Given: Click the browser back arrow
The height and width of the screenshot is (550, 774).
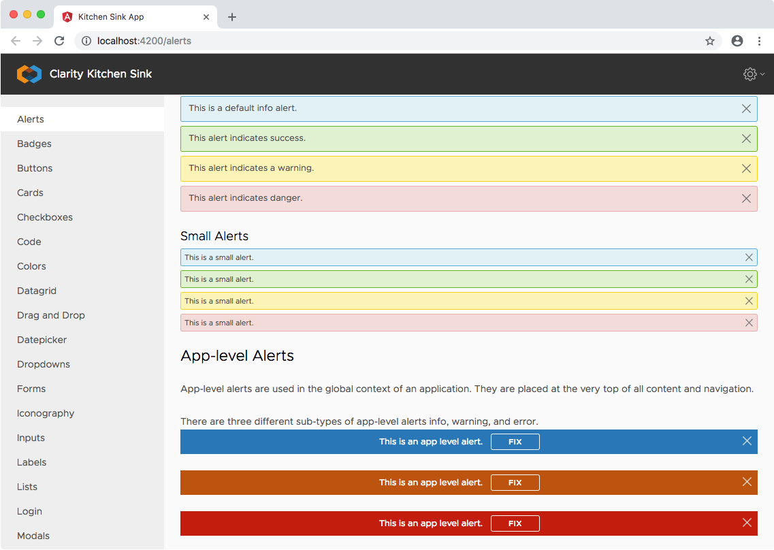Looking at the screenshot, I should [16, 41].
